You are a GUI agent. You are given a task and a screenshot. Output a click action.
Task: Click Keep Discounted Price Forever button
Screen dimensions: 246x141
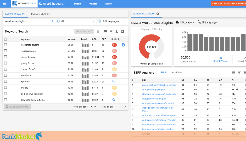tap(228, 3)
